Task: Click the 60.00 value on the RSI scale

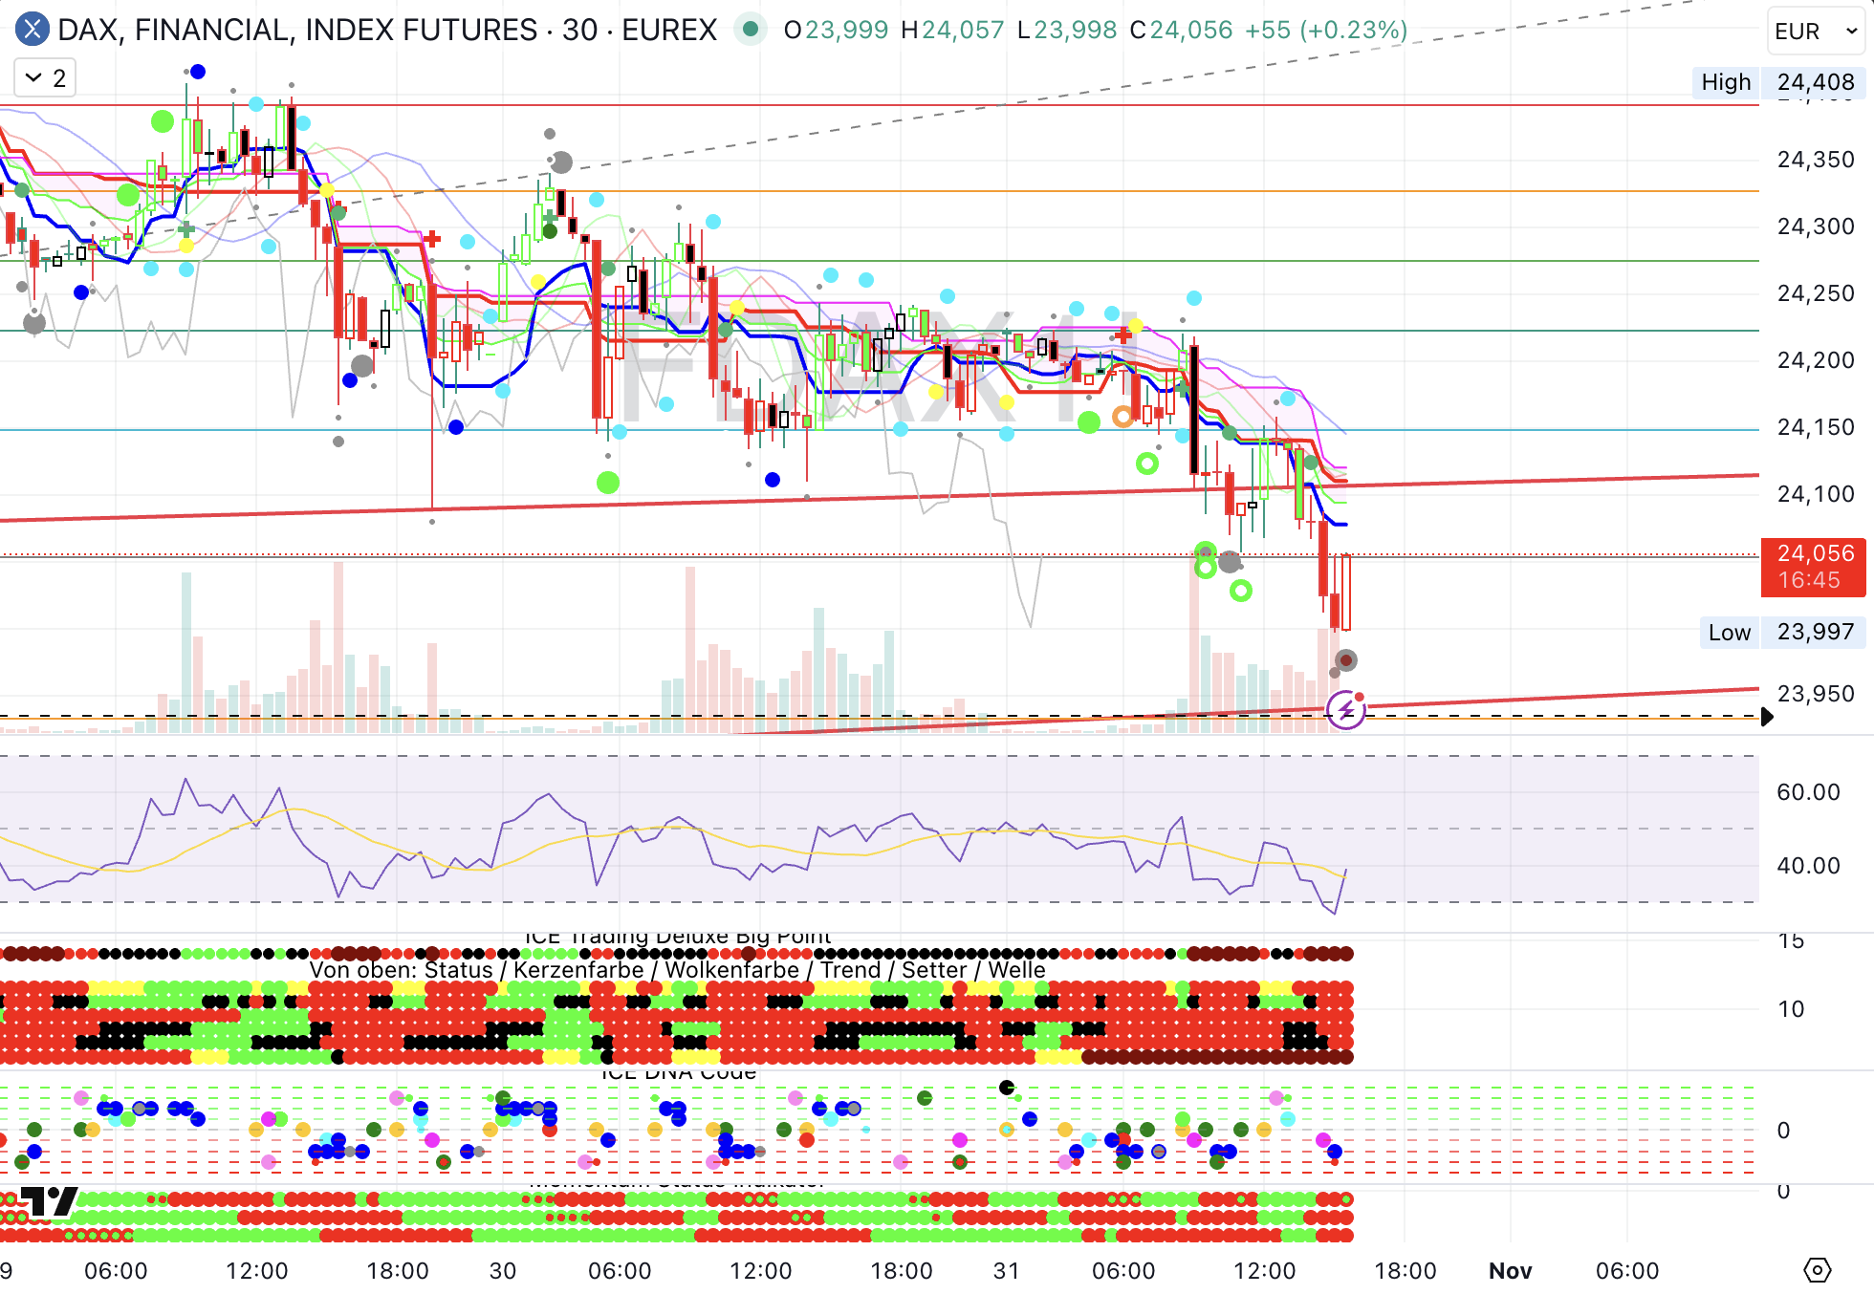Action: click(x=1807, y=792)
